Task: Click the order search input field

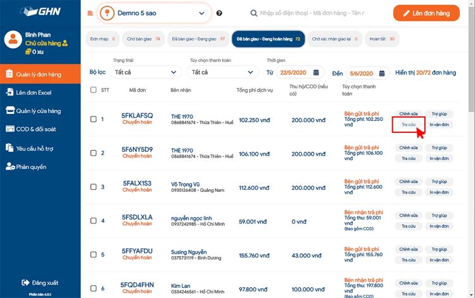Action: pos(323,13)
